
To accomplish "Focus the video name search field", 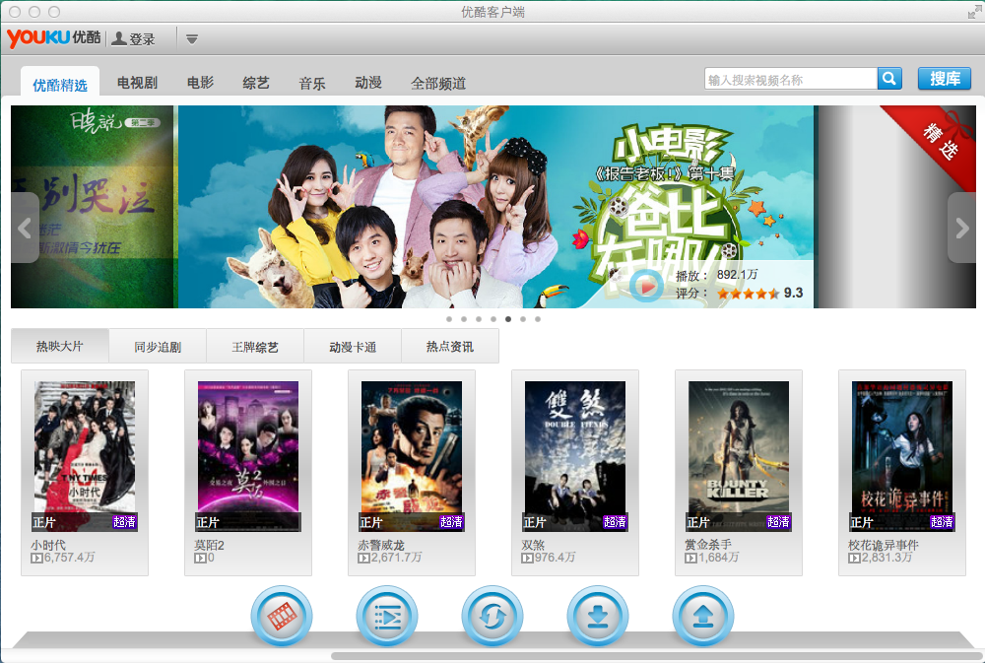I will [791, 79].
